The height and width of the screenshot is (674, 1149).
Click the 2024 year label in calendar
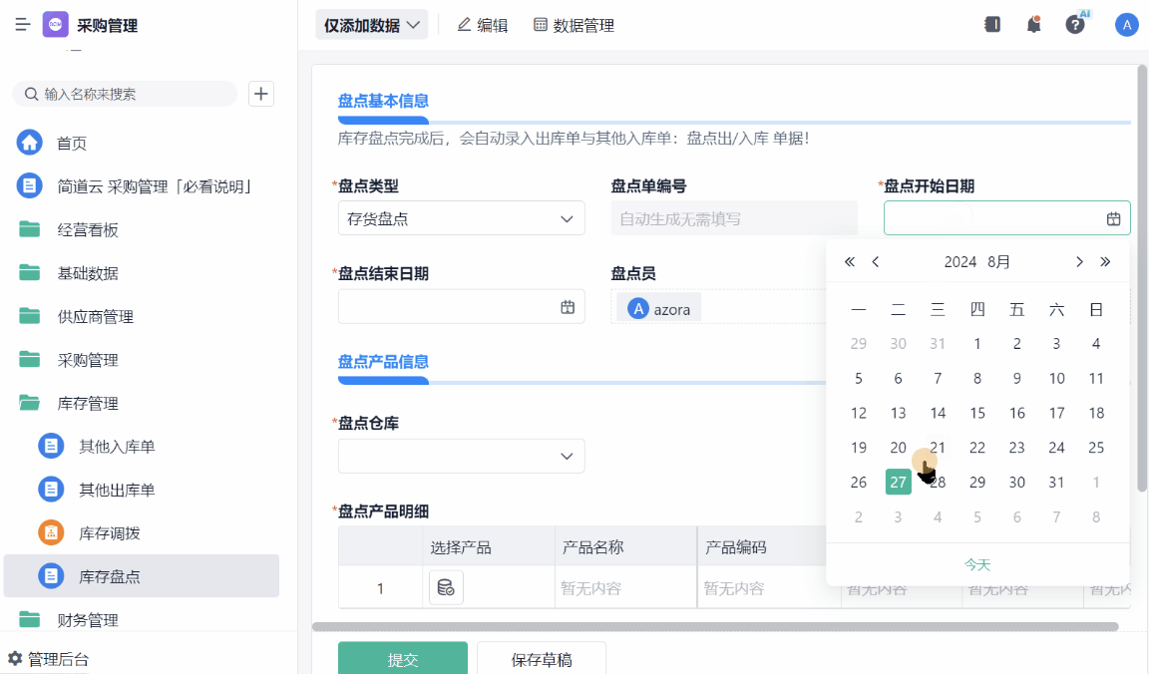pos(959,261)
